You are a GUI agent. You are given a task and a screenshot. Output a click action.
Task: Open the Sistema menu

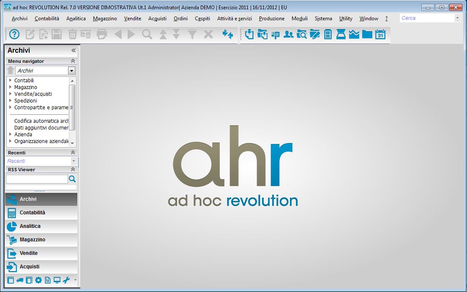pos(323,19)
